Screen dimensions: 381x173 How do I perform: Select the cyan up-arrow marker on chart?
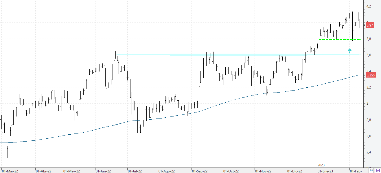349,51
